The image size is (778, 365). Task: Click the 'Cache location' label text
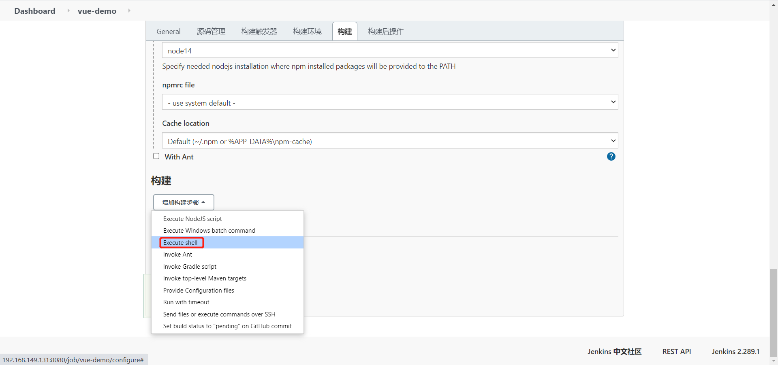[x=186, y=123]
